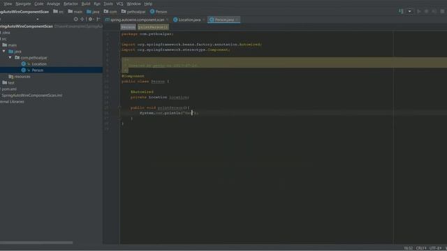Click the Person breadcrumb in navigation bar
The image size is (447, 251).
159,12
